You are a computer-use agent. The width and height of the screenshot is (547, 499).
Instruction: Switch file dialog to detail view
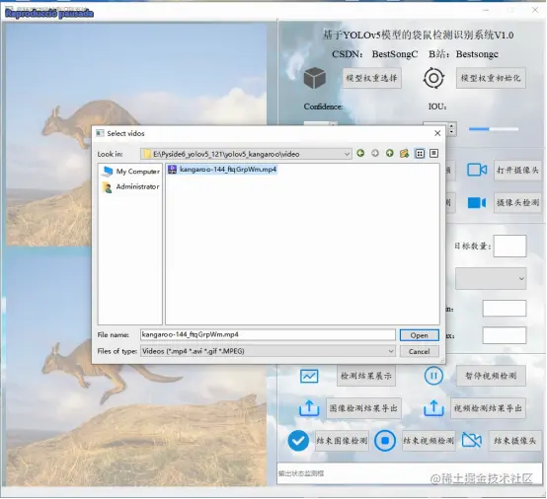tap(433, 153)
